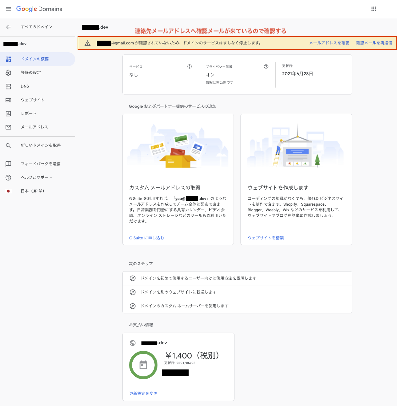The height and width of the screenshot is (406, 397).
Task: Open step ドメインを初めて使用するユーザー向け
Action: [237, 278]
